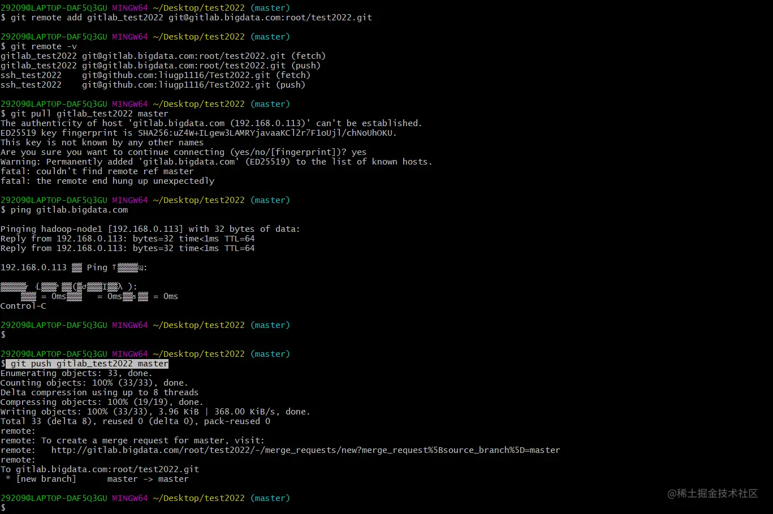The image size is (773, 514).
Task: Click the ED25519 key fingerprint line
Action: [x=198, y=133]
